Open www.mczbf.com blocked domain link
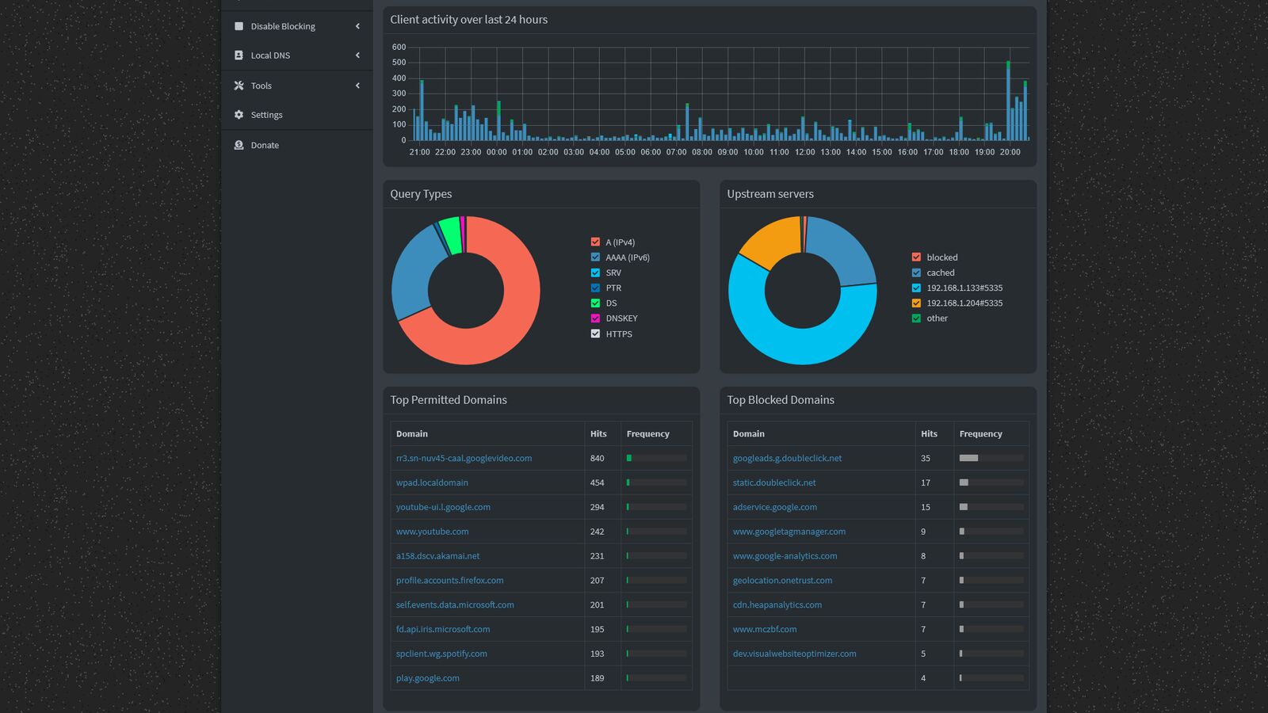This screenshot has height=713, width=1268. click(x=765, y=629)
